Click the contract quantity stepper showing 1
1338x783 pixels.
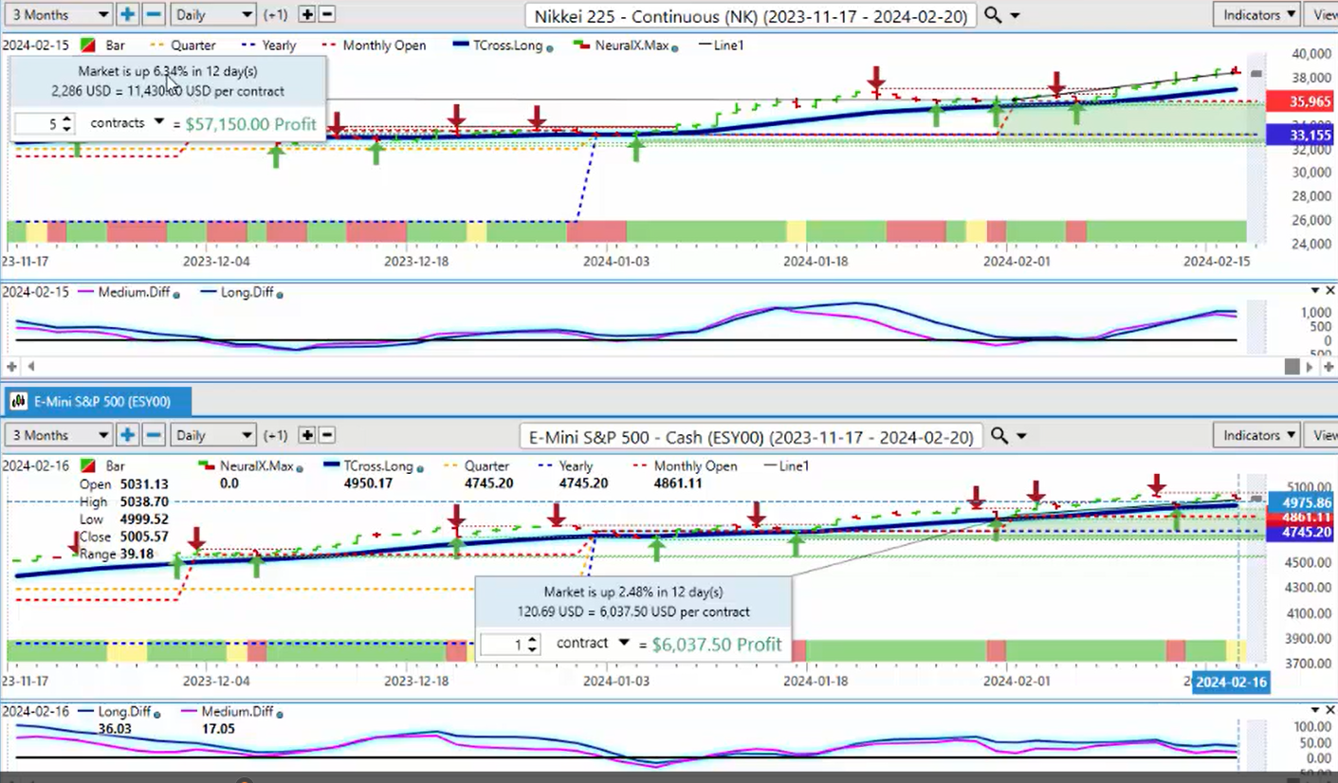pyautogui.click(x=510, y=645)
